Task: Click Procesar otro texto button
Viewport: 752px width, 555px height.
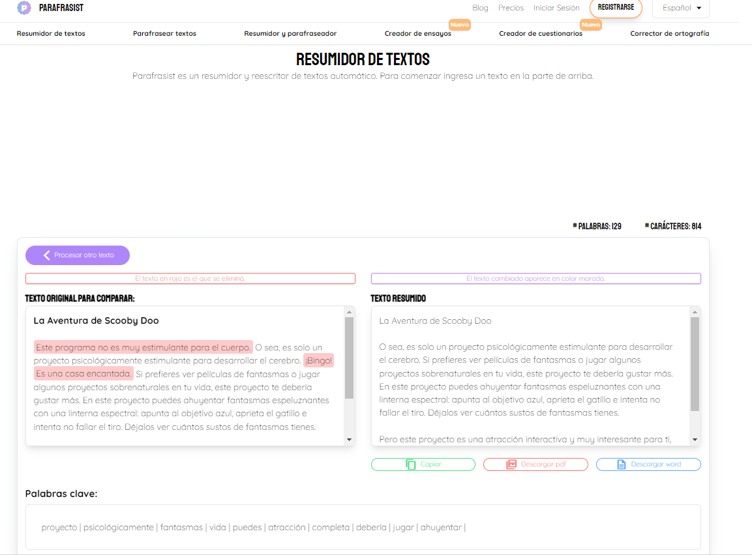Action: click(78, 255)
